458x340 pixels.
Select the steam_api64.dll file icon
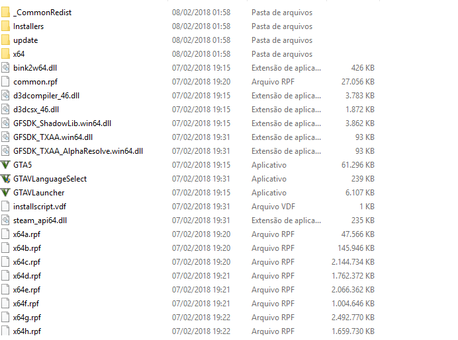point(5,221)
